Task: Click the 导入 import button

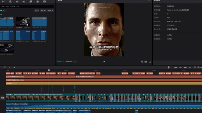Action: [3, 11]
